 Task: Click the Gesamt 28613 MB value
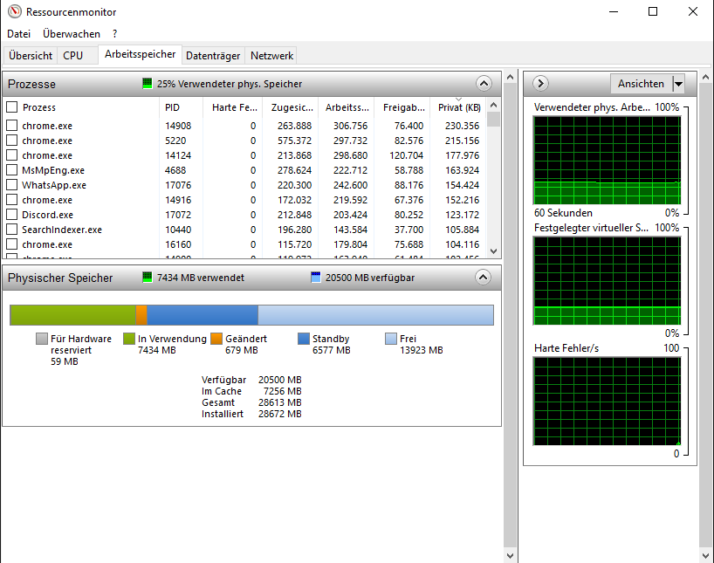[x=279, y=402]
